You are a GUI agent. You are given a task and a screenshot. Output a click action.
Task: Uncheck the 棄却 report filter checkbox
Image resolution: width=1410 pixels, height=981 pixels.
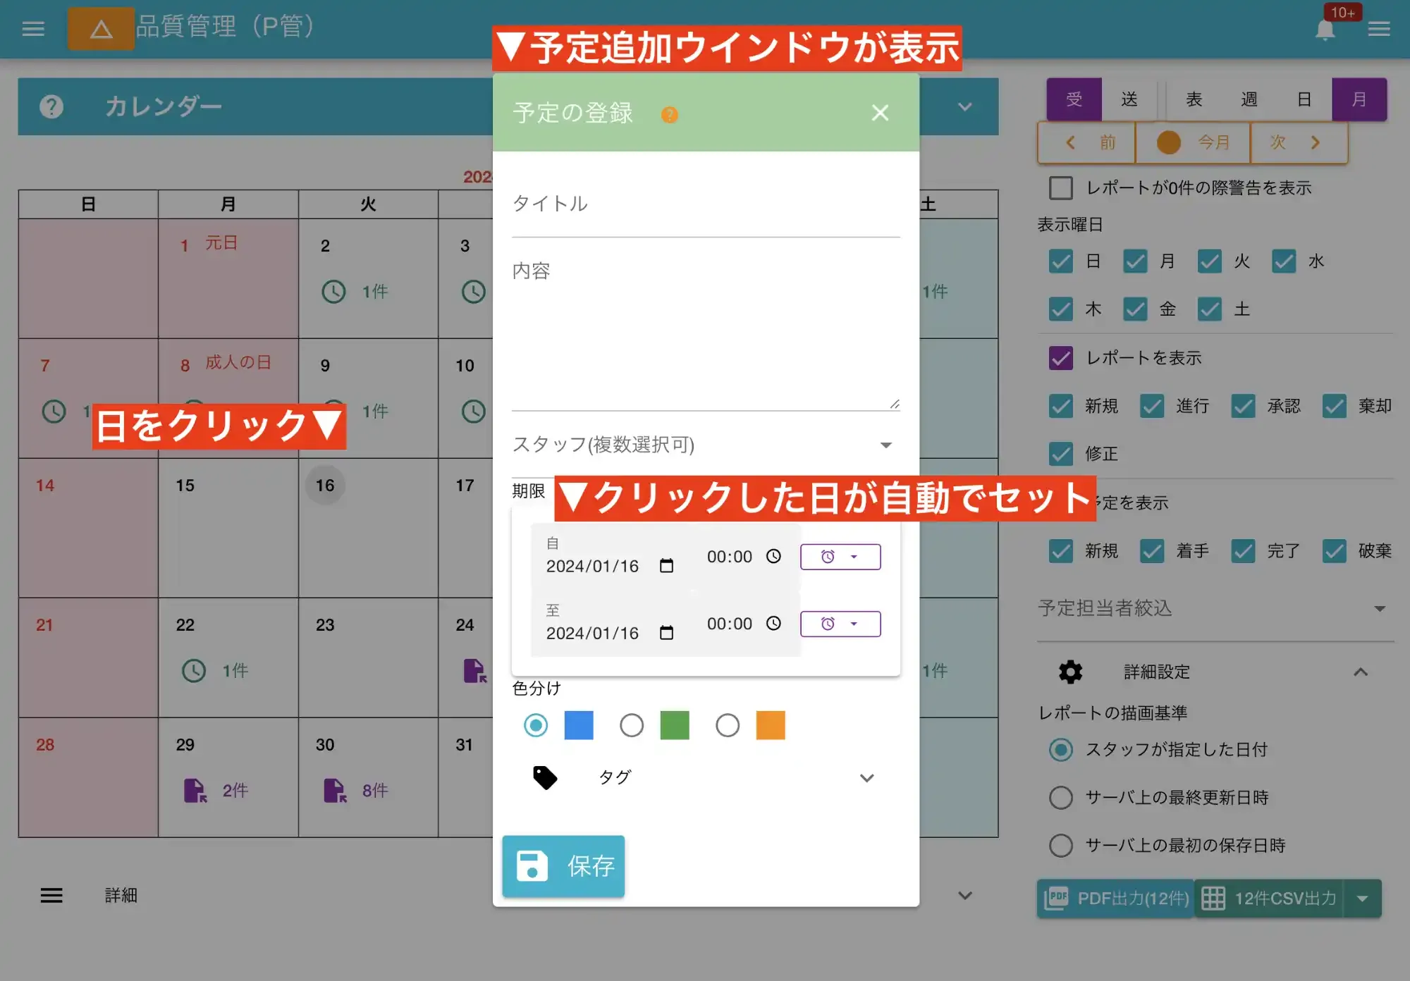tap(1335, 407)
